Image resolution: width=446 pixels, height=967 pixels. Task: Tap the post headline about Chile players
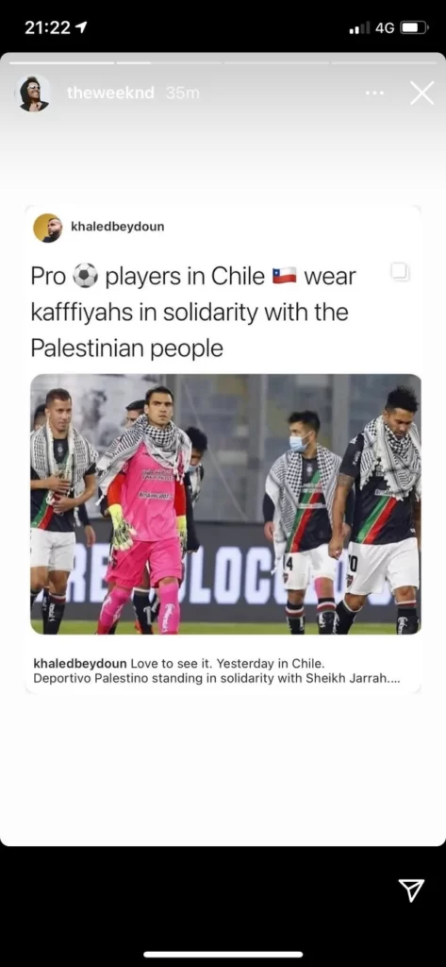pos(193,312)
